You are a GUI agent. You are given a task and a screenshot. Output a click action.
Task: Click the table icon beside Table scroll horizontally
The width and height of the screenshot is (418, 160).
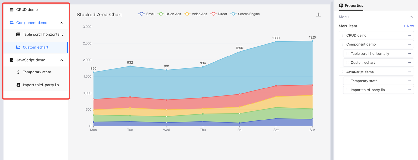(x=18, y=34)
